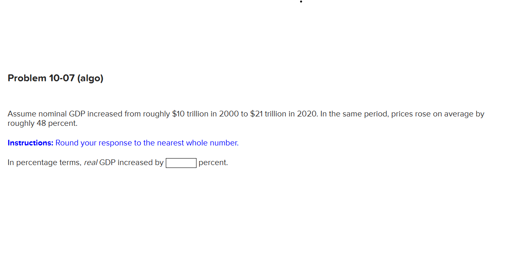Click the Problem 10-07 (algo) heading

55,78
